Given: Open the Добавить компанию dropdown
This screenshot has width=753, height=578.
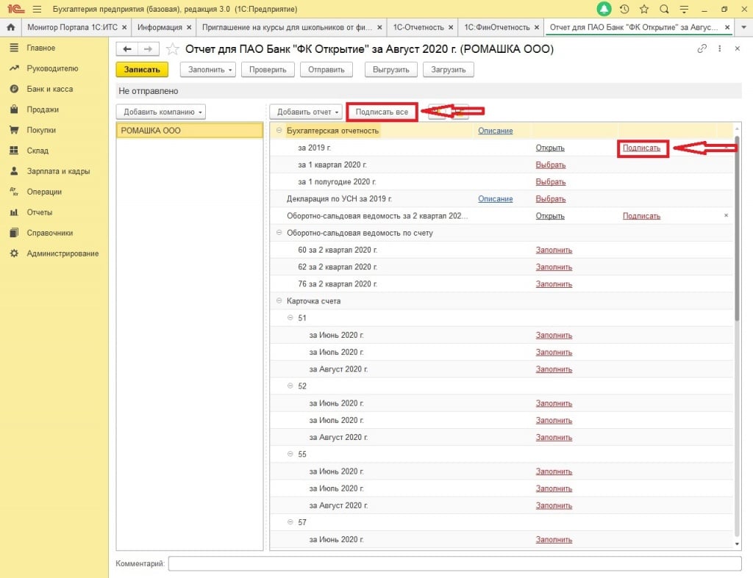Looking at the screenshot, I should pos(160,112).
